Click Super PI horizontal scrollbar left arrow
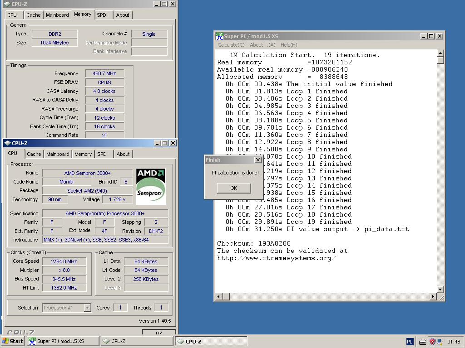Image resolution: width=465 pixels, height=348 pixels. click(219, 296)
